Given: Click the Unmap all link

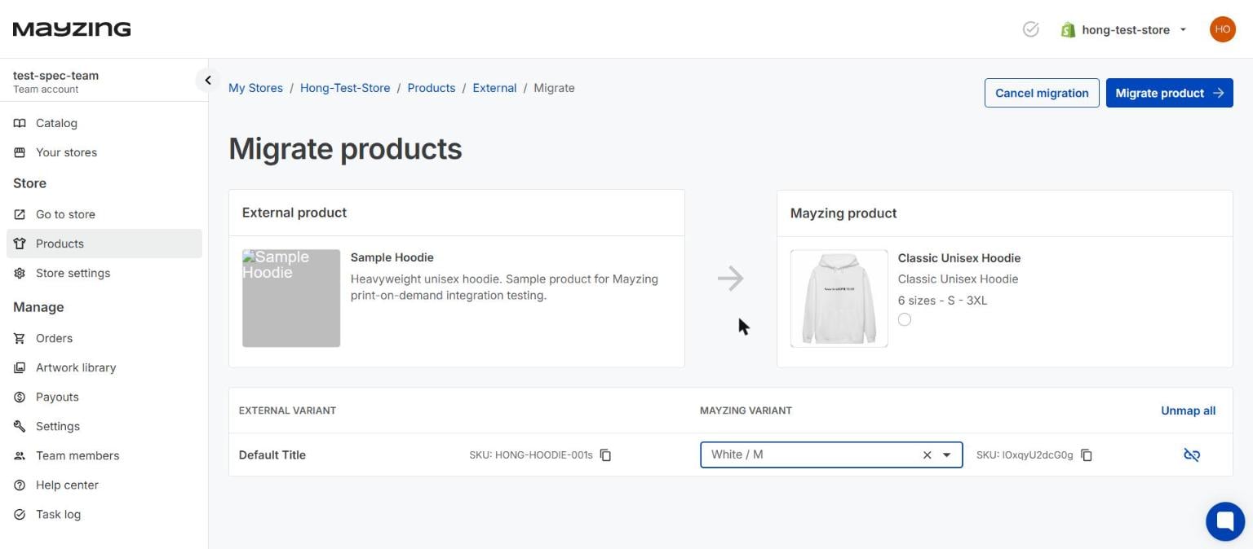Looking at the screenshot, I should (x=1188, y=411).
